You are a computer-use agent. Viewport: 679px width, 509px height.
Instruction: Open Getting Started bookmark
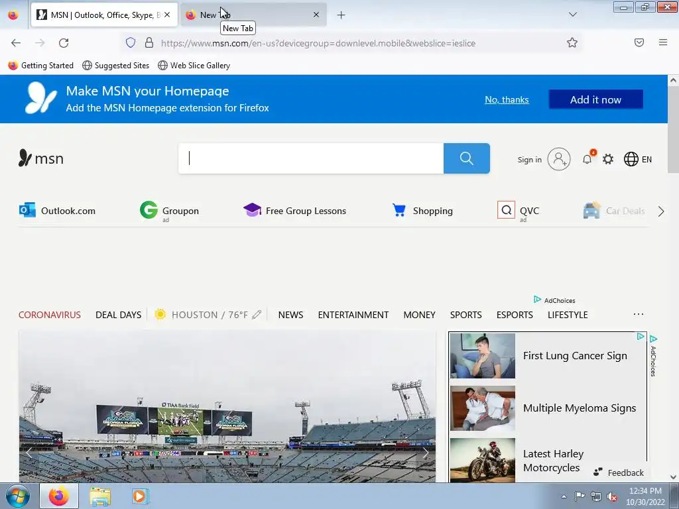(x=40, y=66)
